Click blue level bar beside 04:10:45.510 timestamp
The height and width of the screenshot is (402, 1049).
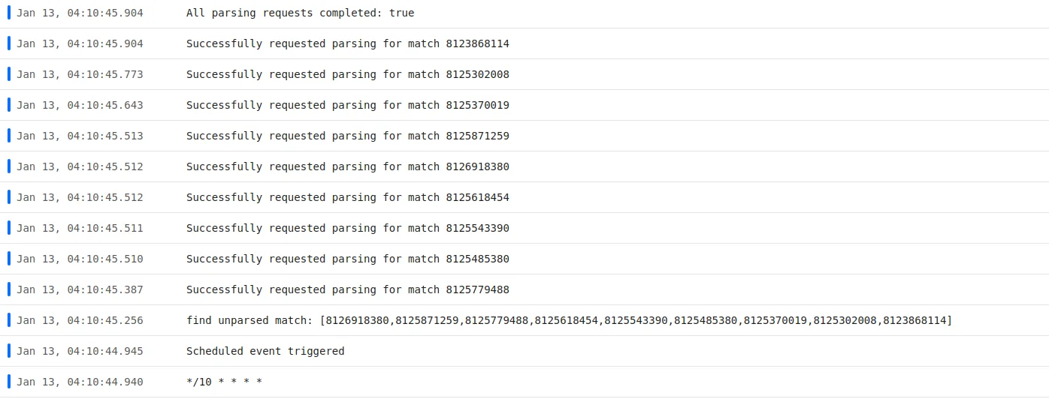[x=9, y=258]
